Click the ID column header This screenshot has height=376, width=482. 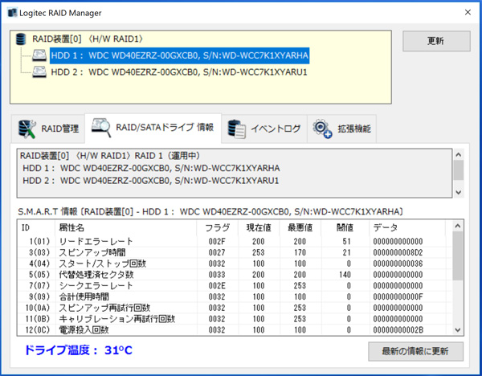coord(36,227)
